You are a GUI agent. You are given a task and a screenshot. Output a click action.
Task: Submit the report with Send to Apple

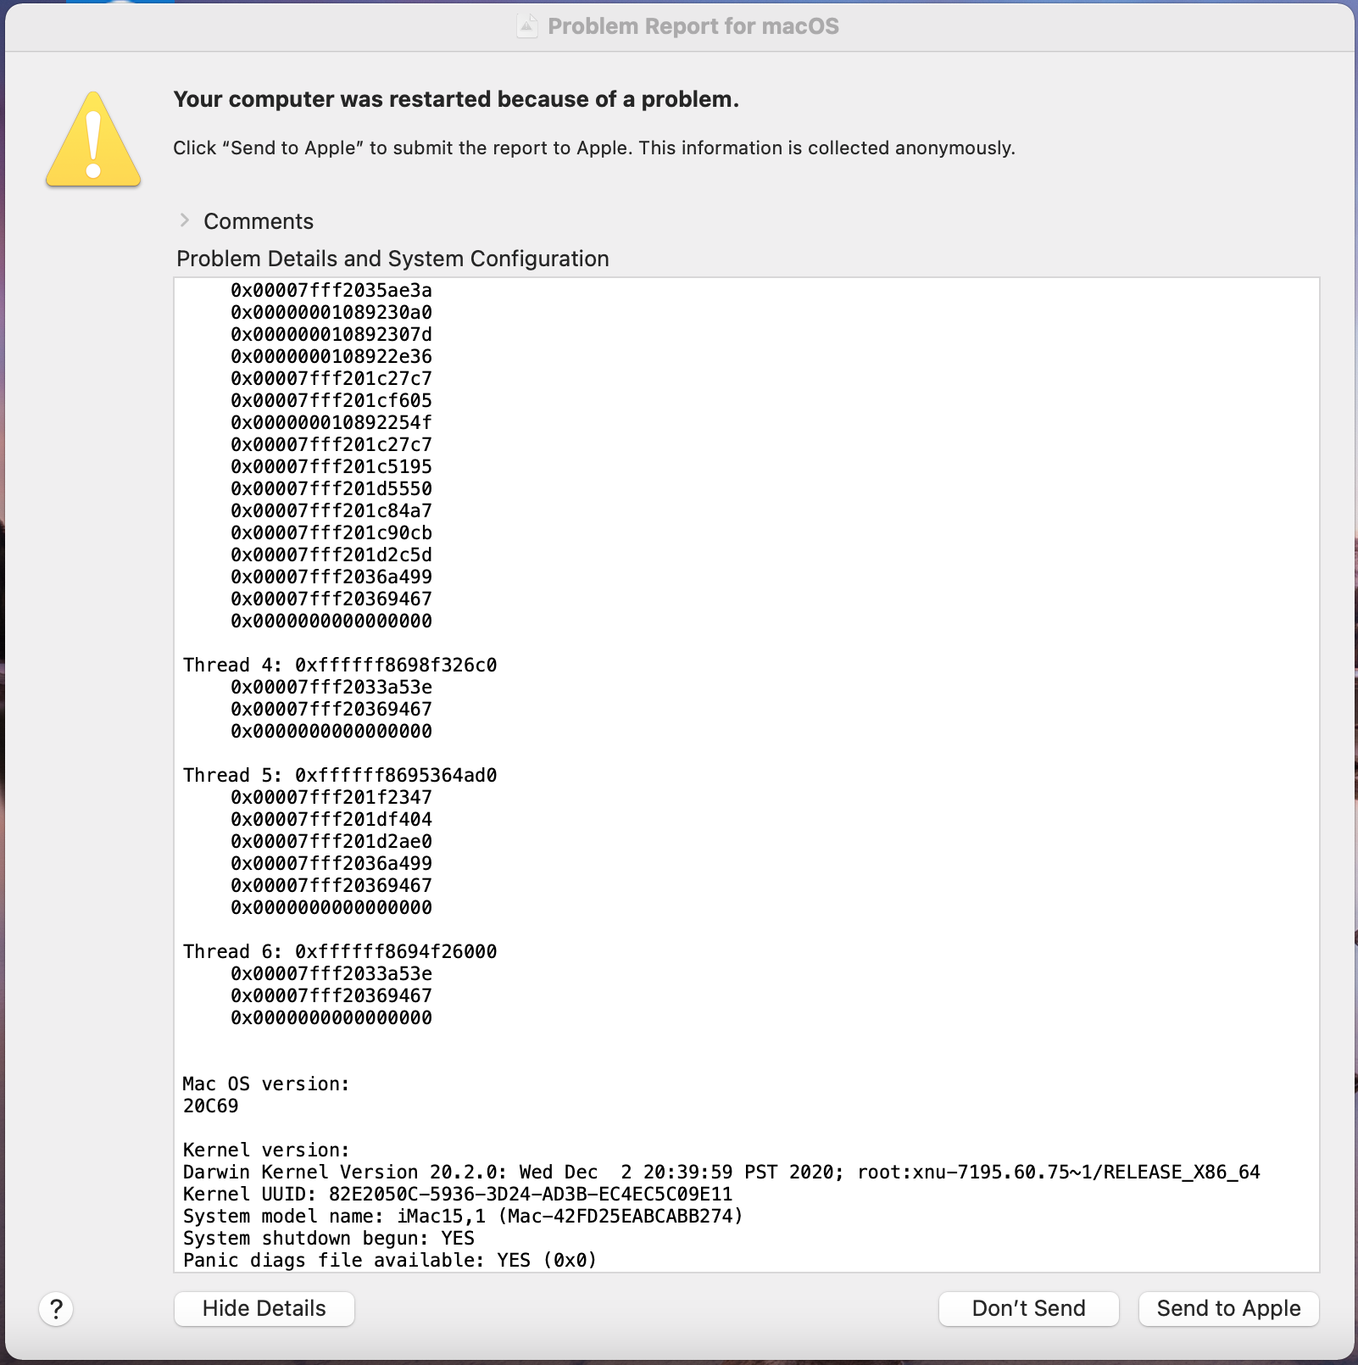coord(1228,1308)
